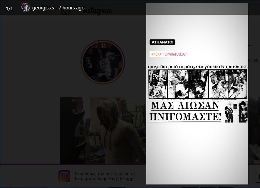Image resolution: width=260 pixels, height=188 pixels.
Task: Click the blank lower area of the story
Action: [x=197, y=153]
